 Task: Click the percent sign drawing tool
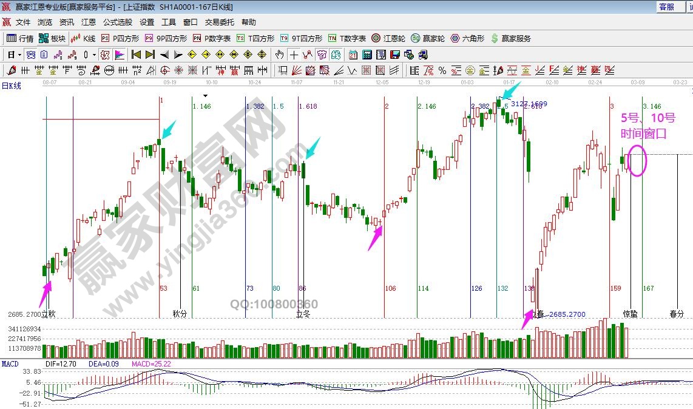pyautogui.click(x=442, y=70)
